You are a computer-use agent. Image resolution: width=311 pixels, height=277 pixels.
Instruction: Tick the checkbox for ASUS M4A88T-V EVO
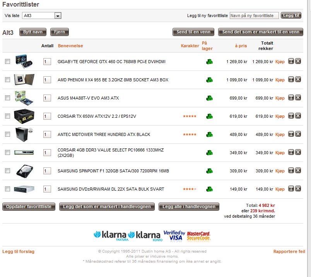click(7, 98)
